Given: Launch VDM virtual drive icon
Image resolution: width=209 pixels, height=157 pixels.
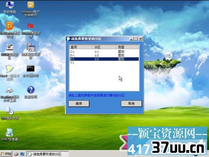Looking at the screenshot, I should point(10,114).
